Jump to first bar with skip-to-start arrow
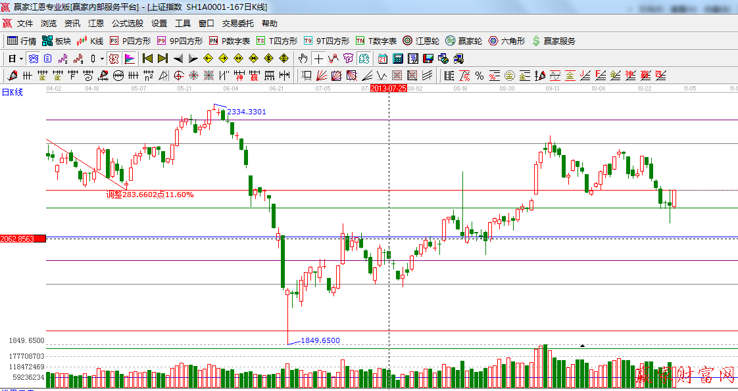The height and width of the screenshot is (391, 738). tap(147, 58)
